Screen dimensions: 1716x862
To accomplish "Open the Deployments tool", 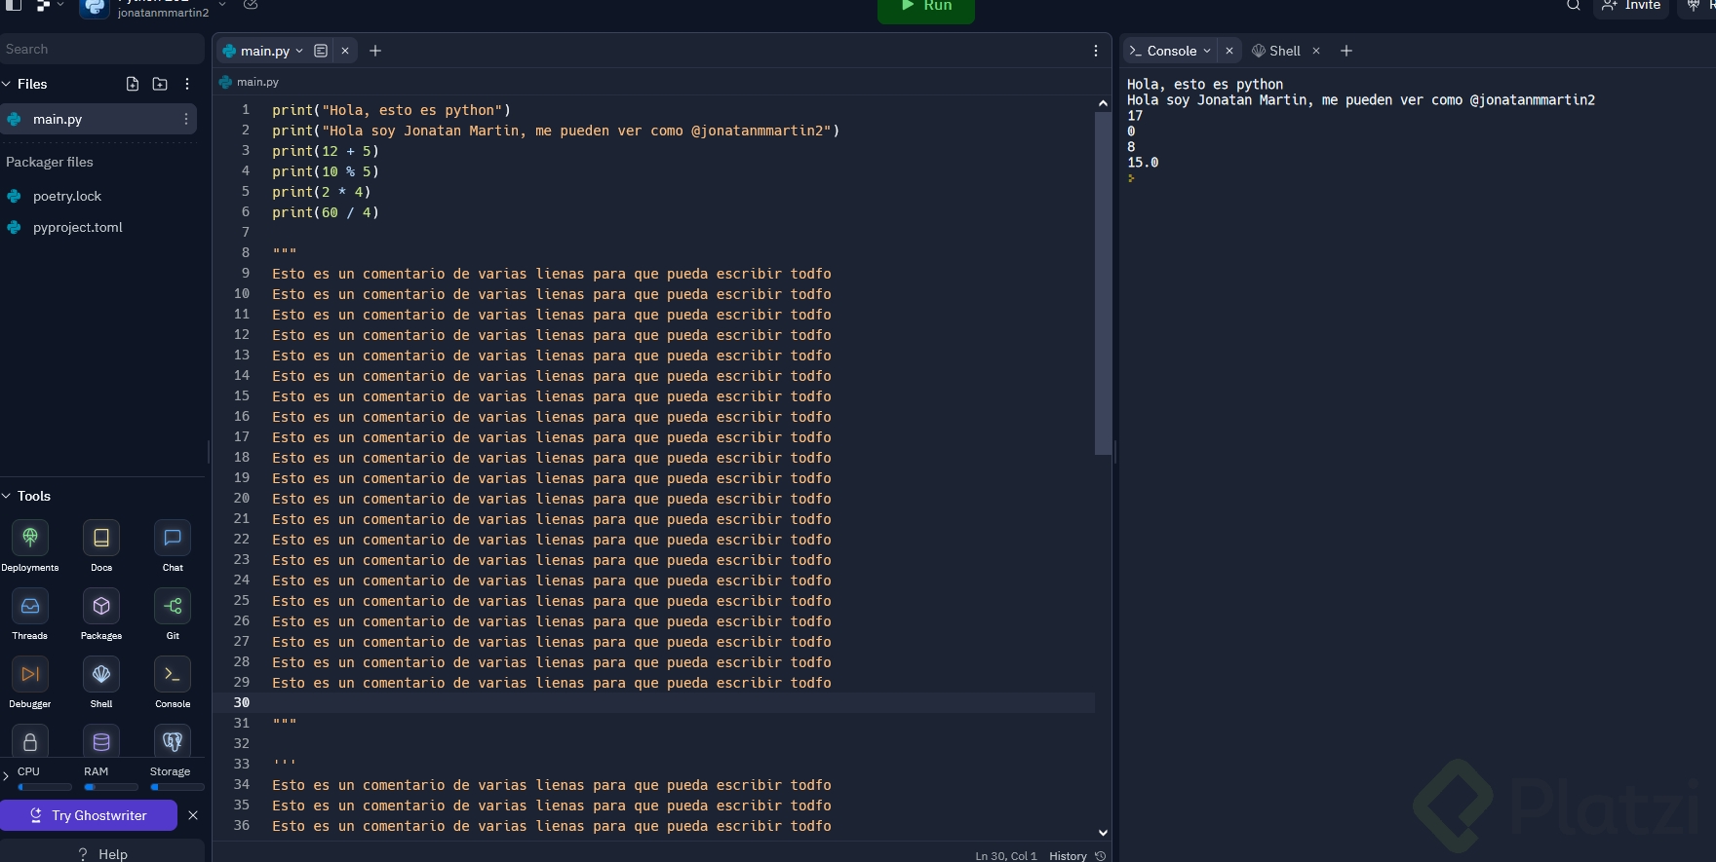I will [30, 538].
